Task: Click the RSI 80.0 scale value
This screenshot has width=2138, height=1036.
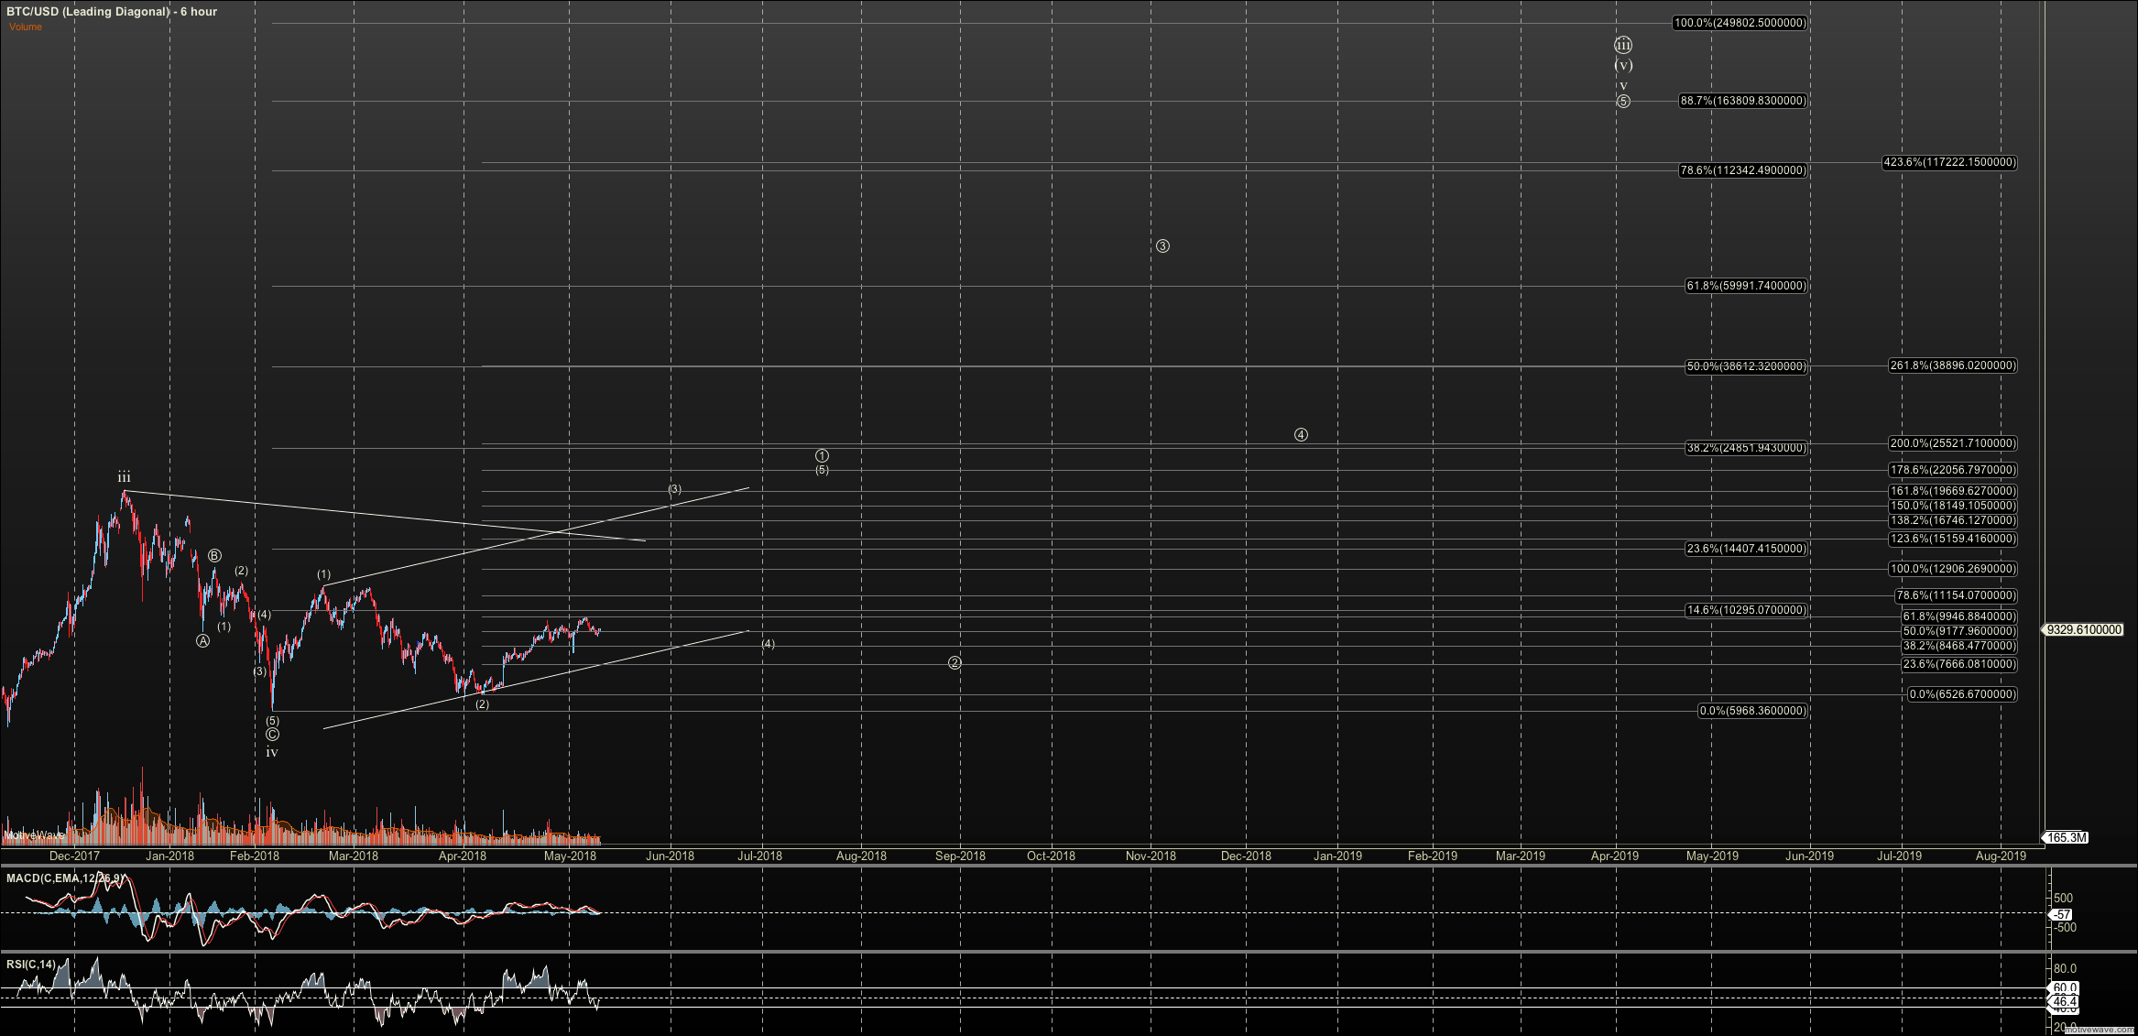Action: (2065, 968)
